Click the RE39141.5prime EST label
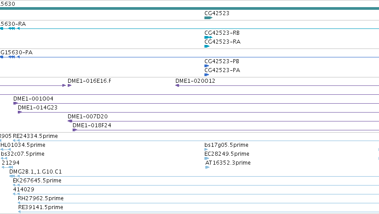This screenshot has width=379, height=214. click(x=41, y=207)
